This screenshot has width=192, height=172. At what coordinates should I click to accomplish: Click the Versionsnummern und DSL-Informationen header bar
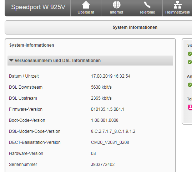pos(90,61)
